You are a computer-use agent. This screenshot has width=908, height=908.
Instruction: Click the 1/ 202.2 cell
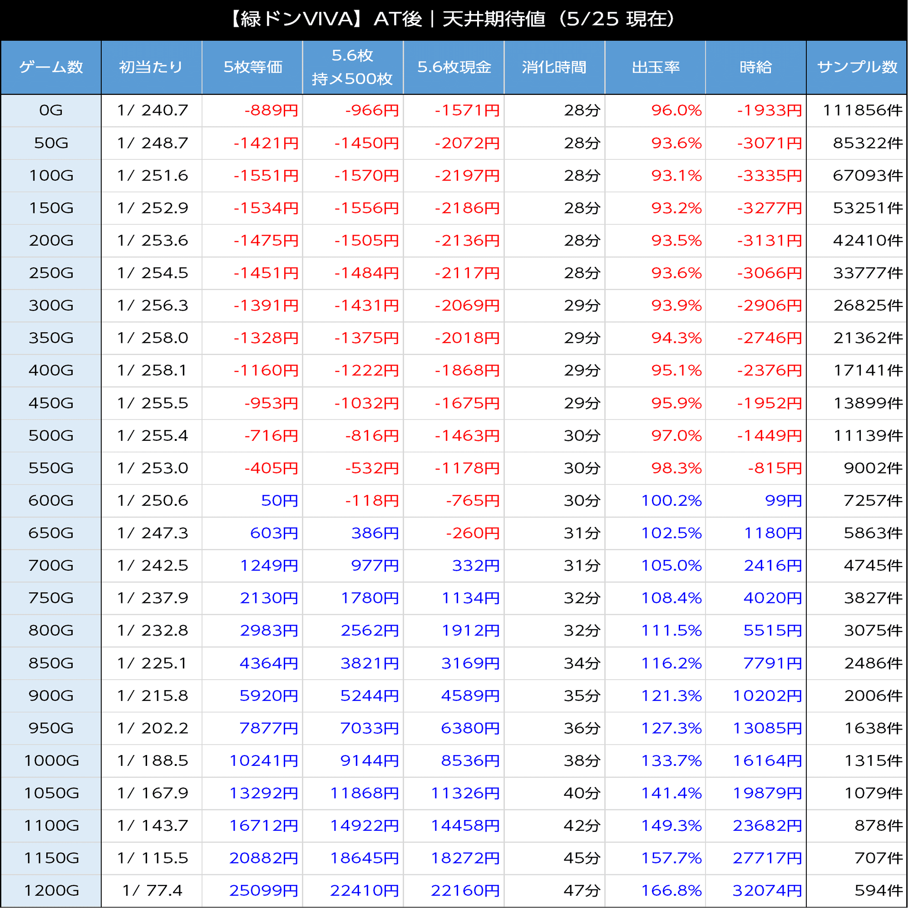coord(152,728)
